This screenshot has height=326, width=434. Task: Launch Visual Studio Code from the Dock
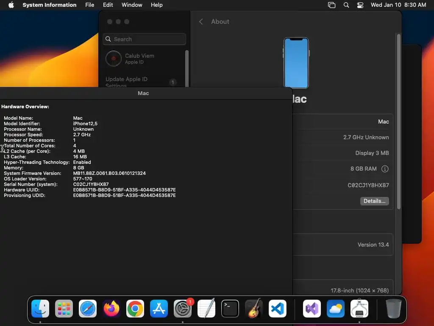coord(278,309)
